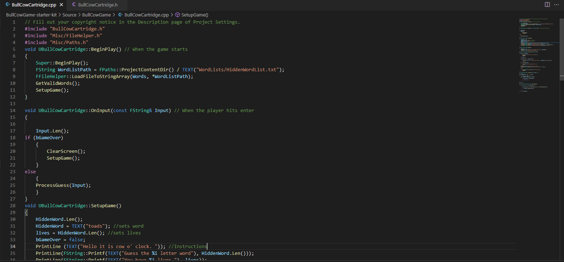The width and height of the screenshot is (564, 262).
Task: Click the chevron after Source in breadcrumbs
Action: (79, 15)
